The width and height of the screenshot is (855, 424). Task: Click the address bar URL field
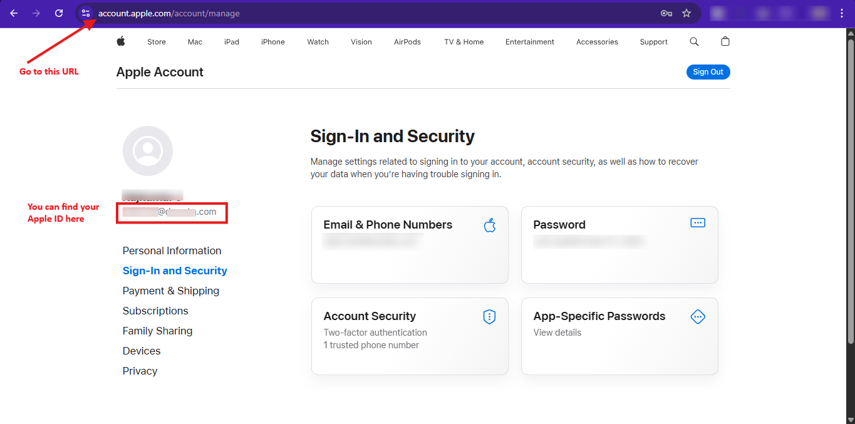pos(376,13)
